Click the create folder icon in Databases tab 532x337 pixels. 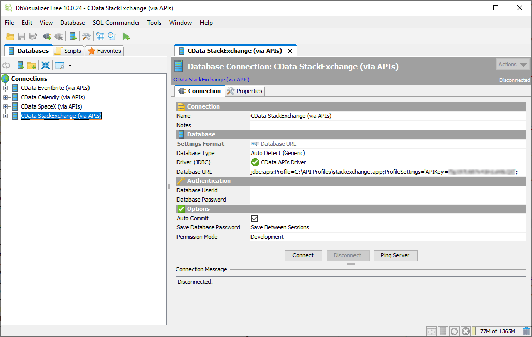click(32, 66)
